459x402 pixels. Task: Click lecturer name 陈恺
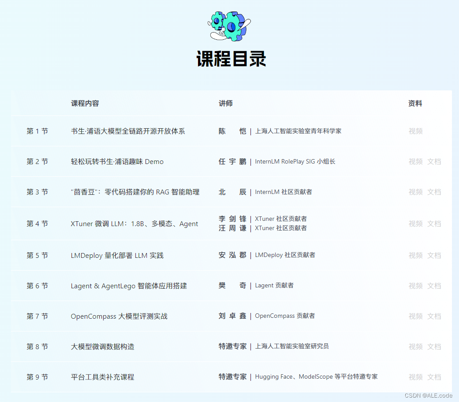232,131
